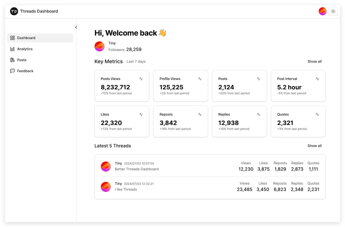Click the sparkline icon on Likes card
This screenshot has width=345, height=227.
(x=141, y=114)
